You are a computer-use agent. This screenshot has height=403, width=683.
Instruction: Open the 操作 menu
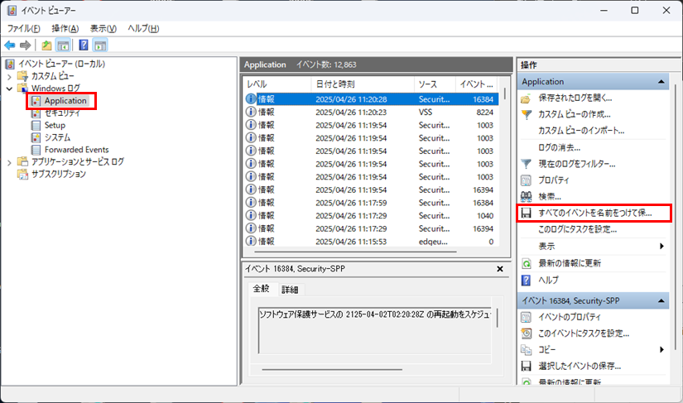(x=65, y=29)
